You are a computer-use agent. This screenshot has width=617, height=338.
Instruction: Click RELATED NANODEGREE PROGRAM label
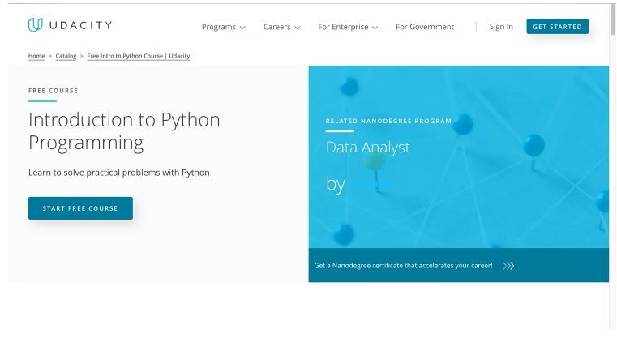click(388, 121)
